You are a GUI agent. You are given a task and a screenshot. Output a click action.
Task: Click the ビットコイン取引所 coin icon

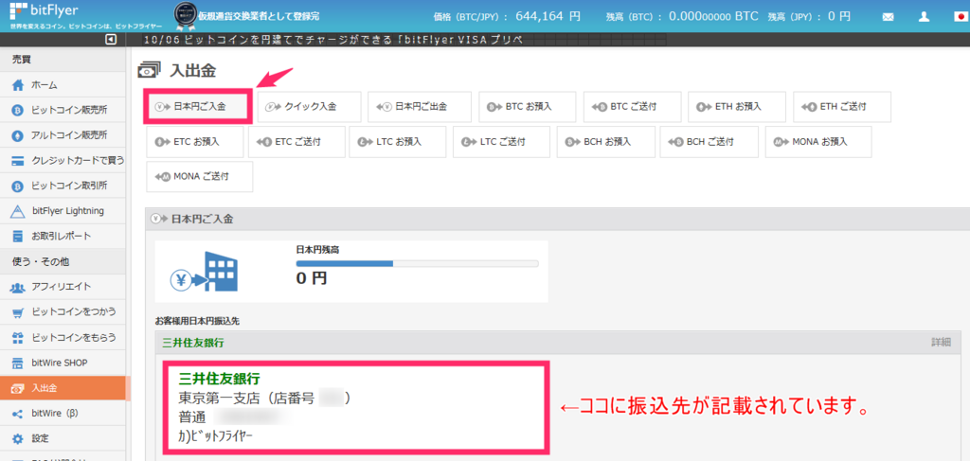pyautogui.click(x=18, y=186)
